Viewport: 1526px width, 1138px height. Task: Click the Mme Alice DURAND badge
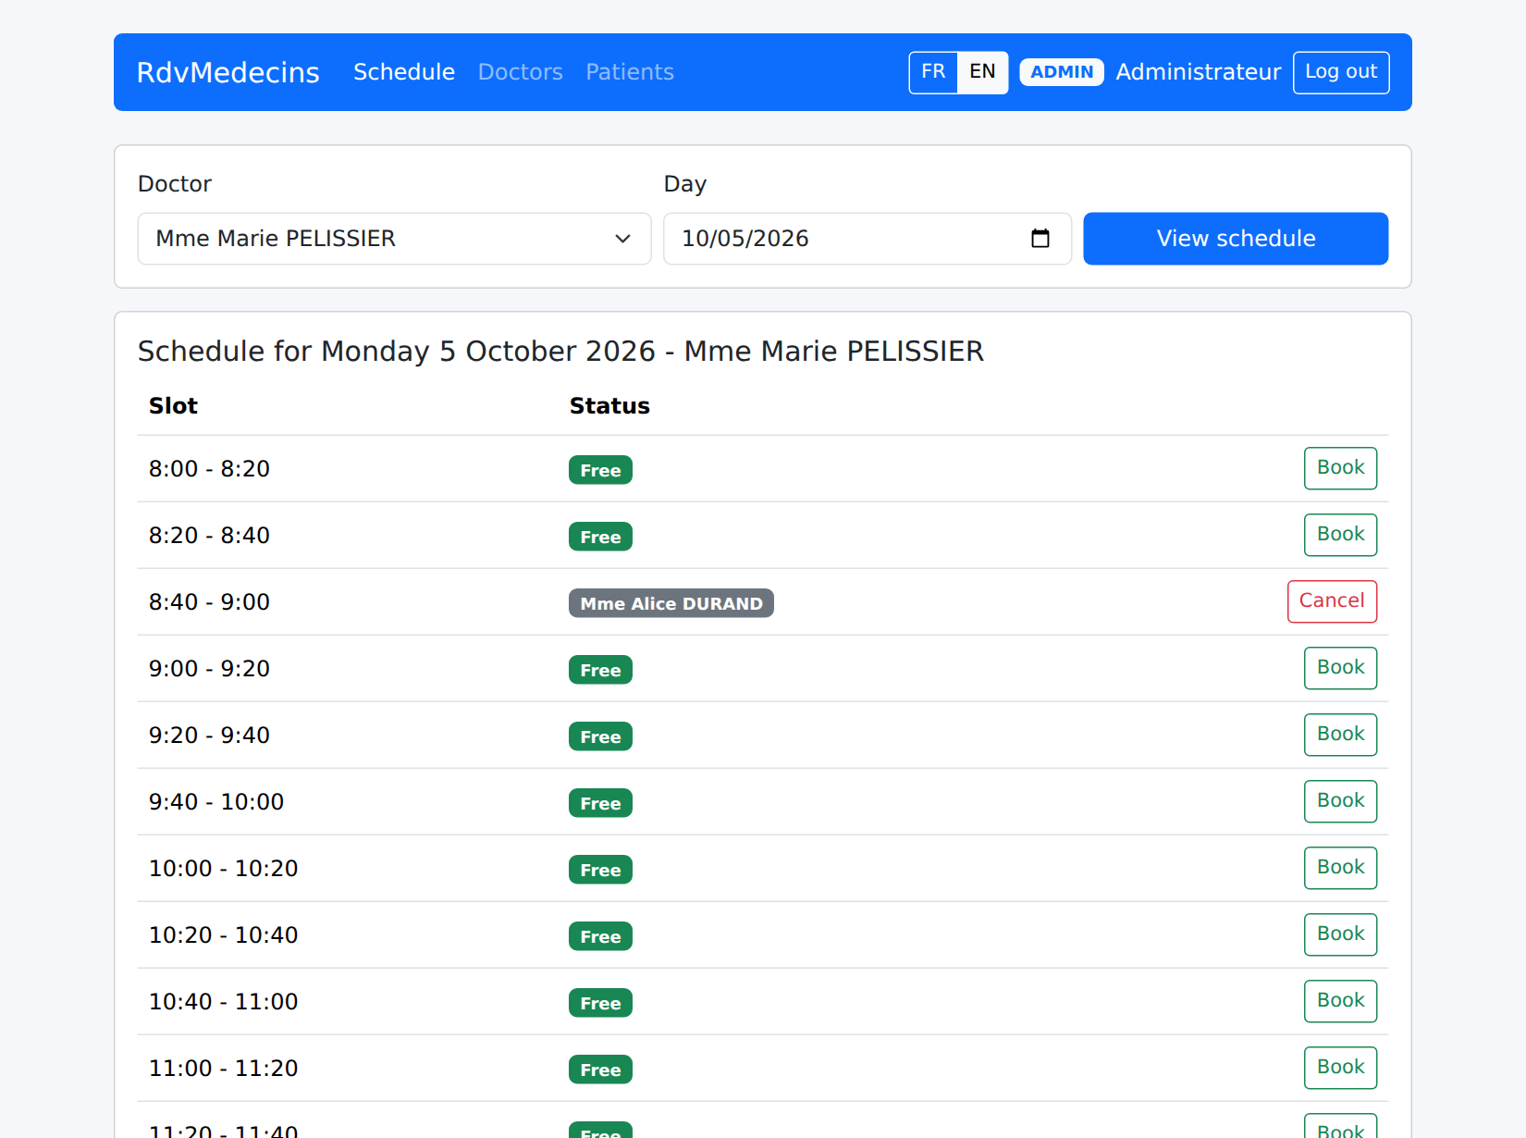(x=671, y=603)
